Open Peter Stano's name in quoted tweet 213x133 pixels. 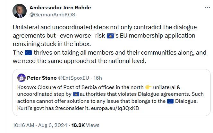coord(42,78)
